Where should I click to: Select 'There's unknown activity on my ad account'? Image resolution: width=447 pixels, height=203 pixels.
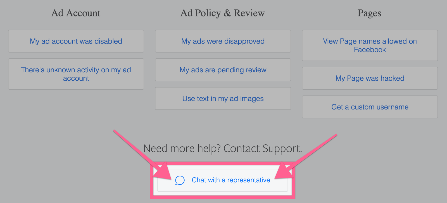76,74
